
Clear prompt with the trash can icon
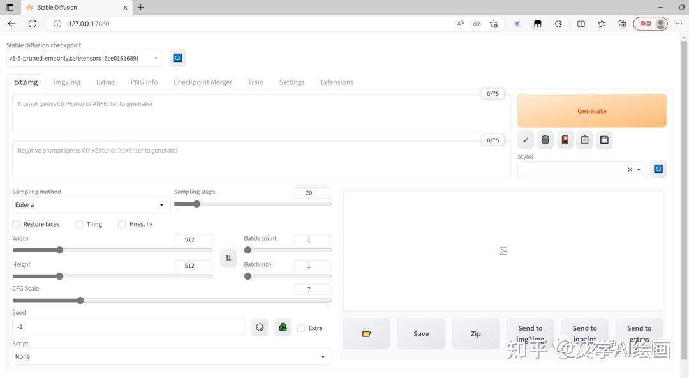[x=545, y=140]
